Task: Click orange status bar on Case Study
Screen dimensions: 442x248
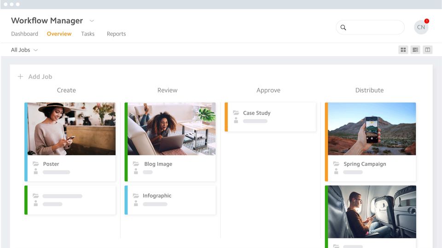Action: [226, 117]
